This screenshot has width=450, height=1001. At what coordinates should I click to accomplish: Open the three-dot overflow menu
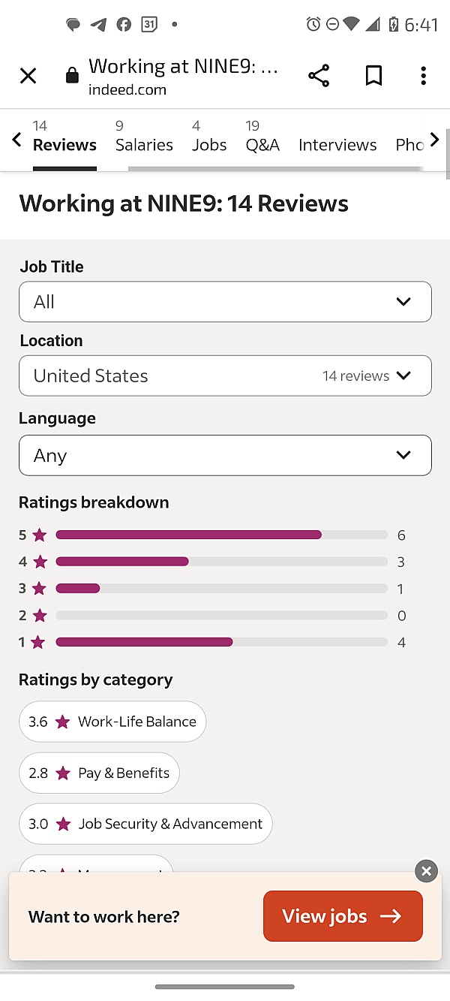(423, 75)
